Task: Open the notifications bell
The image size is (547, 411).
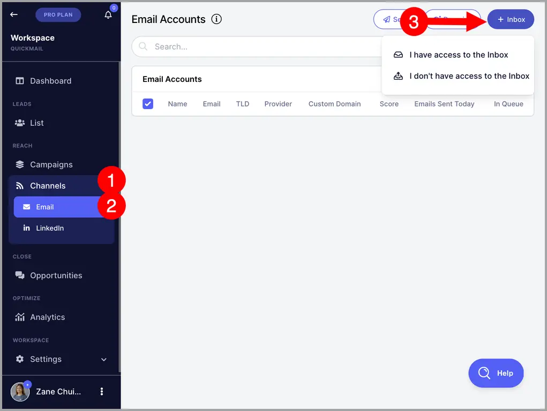Action: coord(108,14)
